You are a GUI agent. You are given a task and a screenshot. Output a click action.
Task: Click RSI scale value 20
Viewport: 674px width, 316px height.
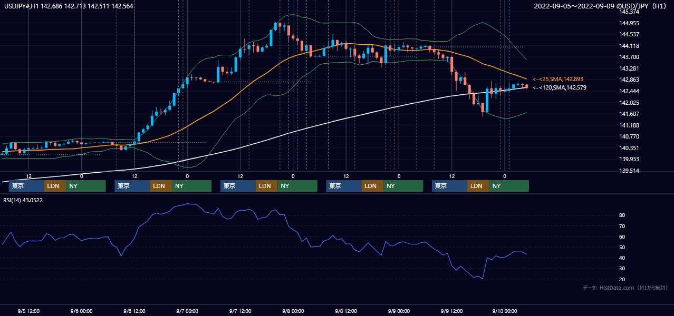pyautogui.click(x=622, y=279)
